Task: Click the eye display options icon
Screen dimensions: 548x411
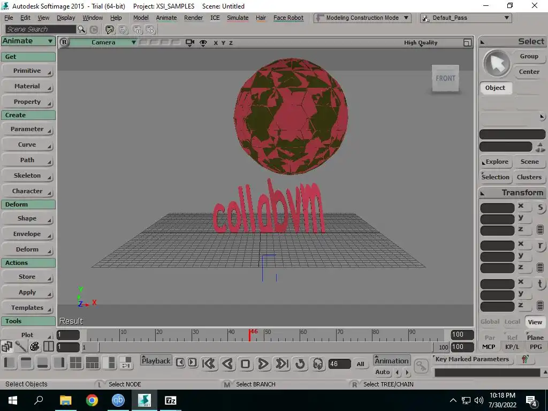Action: pyautogui.click(x=203, y=43)
